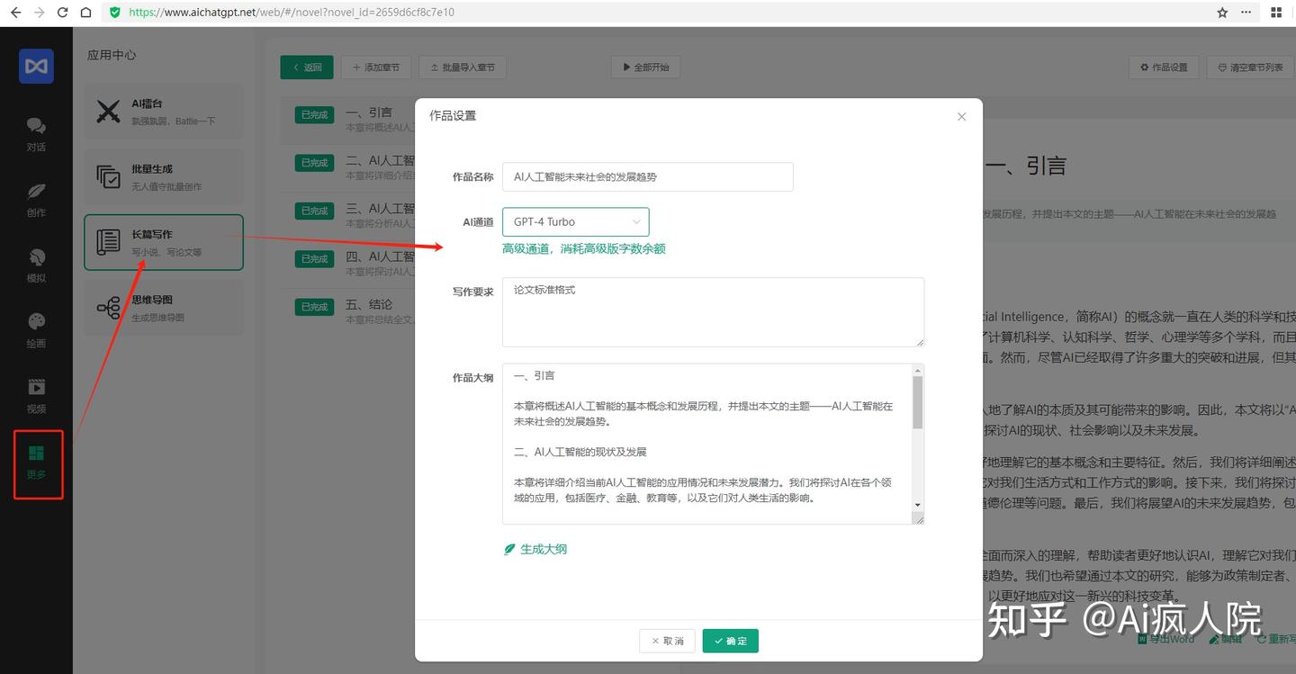Click inside the 作品大纲 outline text area
The image size is (1296, 674).
pyautogui.click(x=706, y=443)
